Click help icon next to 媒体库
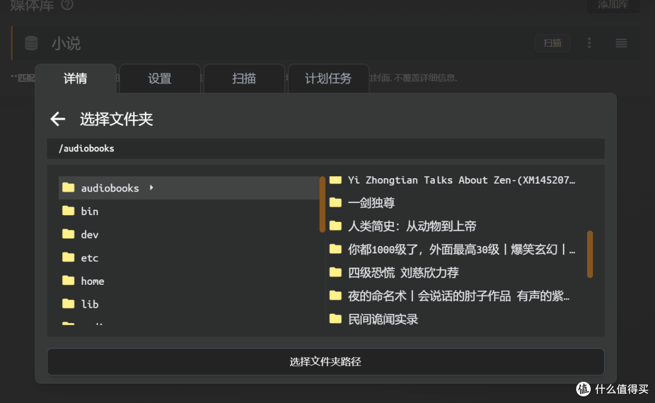Viewport: 655px width, 403px height. click(x=67, y=5)
